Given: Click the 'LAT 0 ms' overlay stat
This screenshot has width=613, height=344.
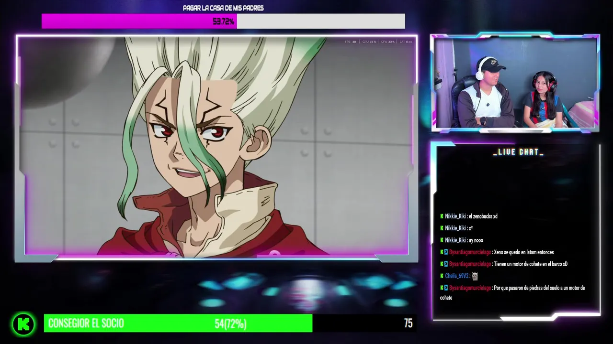Looking at the screenshot, I should 406,42.
